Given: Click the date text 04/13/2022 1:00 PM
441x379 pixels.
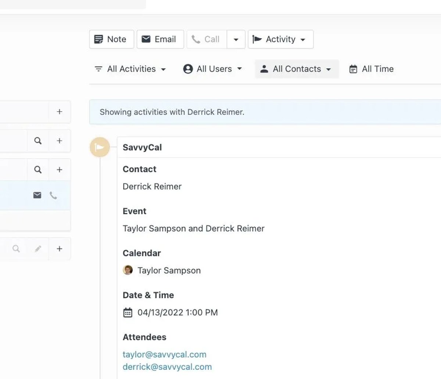Looking at the screenshot, I should coord(178,313).
